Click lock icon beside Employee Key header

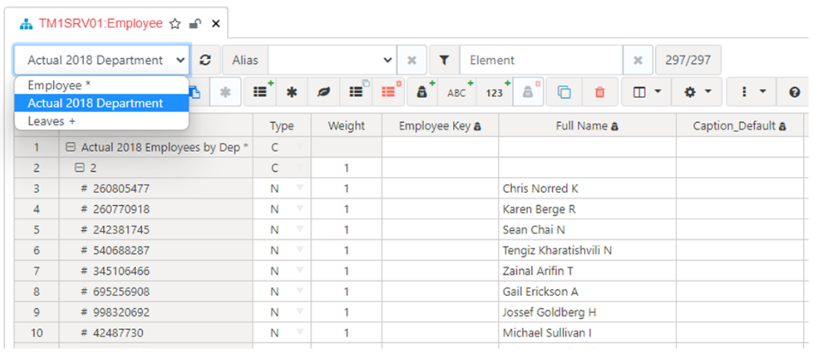coord(477,126)
